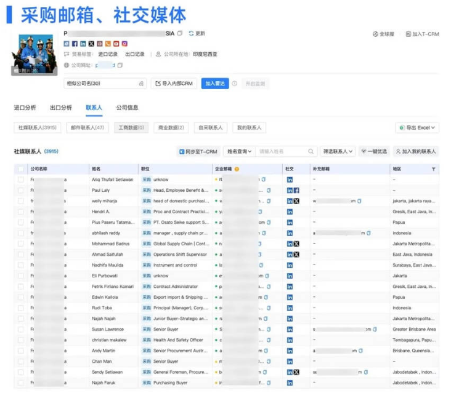Viewport: 467px width, 412px height.
Task: Open welly miharja's X profile icon
Action: click(x=296, y=201)
